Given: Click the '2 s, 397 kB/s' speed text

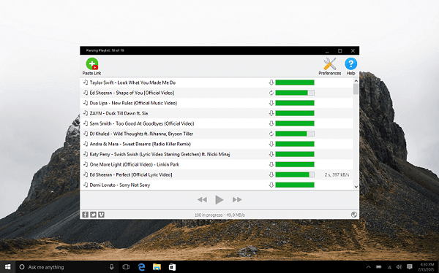Looking at the screenshot, I should (x=337, y=174).
